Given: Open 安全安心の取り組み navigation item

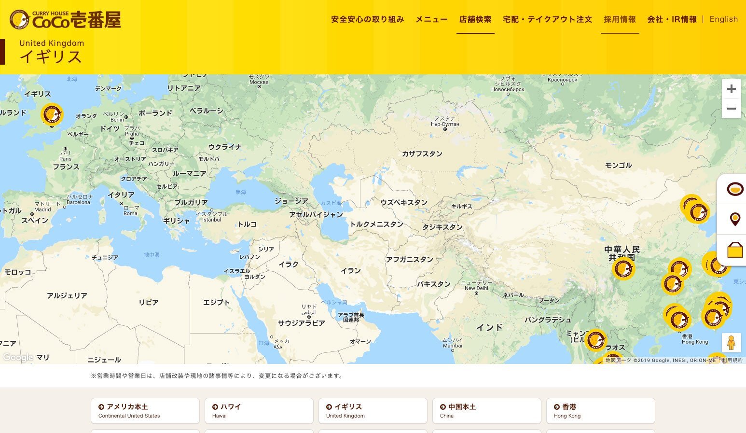Looking at the screenshot, I should coord(368,19).
